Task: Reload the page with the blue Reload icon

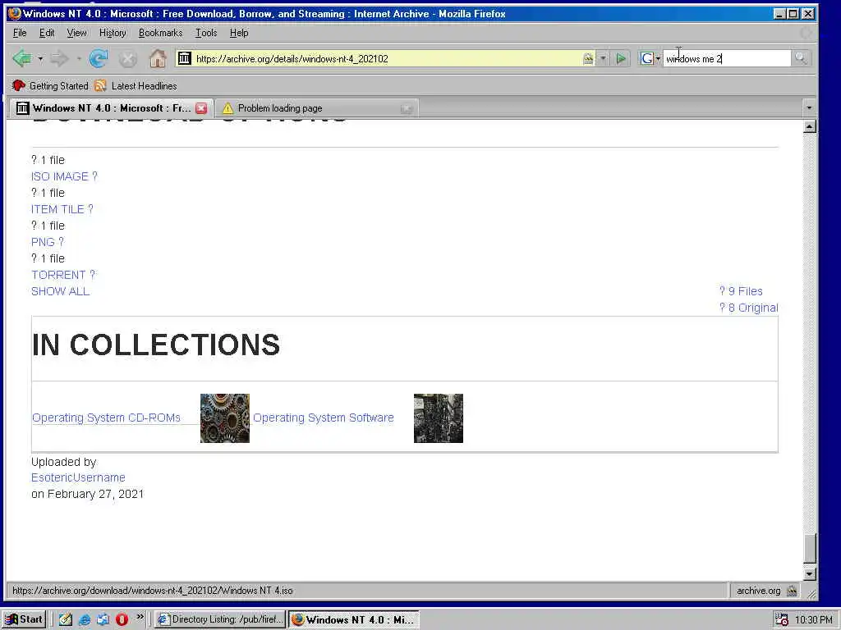Action: 99,58
